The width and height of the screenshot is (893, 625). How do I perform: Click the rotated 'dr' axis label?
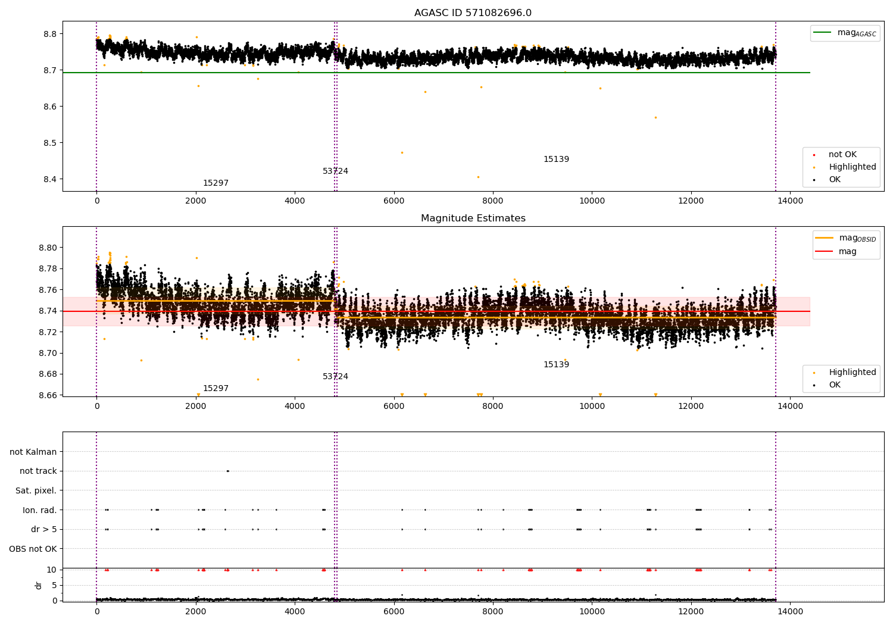pyautogui.click(x=39, y=585)
